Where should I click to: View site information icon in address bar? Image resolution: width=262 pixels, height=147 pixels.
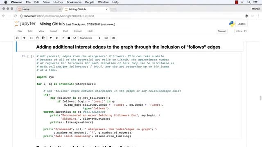point(22,16)
